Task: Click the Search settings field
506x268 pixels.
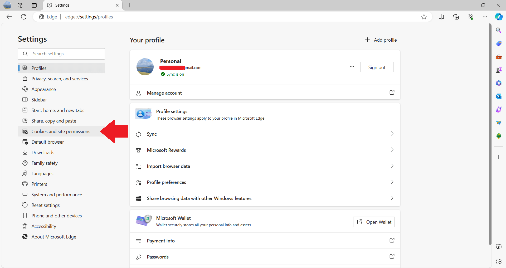Action: point(61,54)
